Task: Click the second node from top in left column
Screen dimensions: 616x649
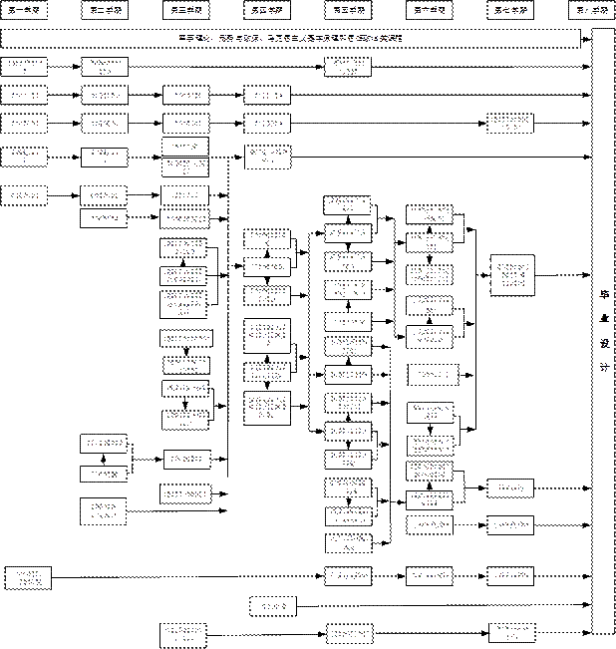Action: pyautogui.click(x=24, y=96)
